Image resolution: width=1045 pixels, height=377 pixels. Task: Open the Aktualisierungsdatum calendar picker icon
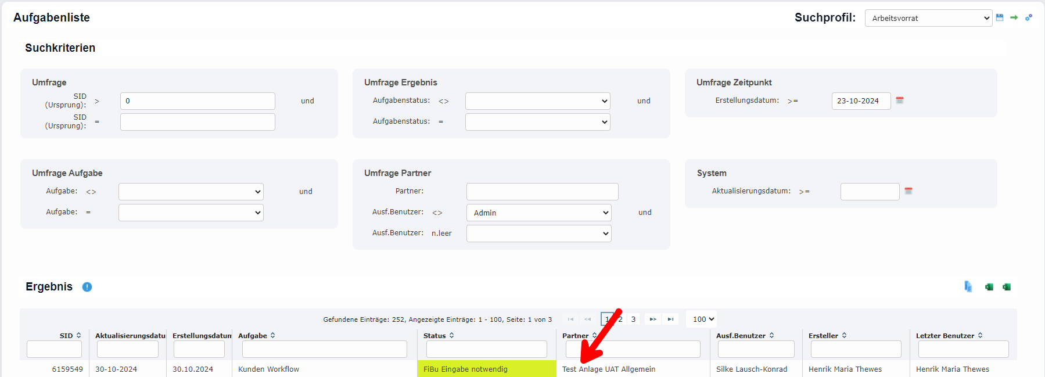tap(908, 191)
